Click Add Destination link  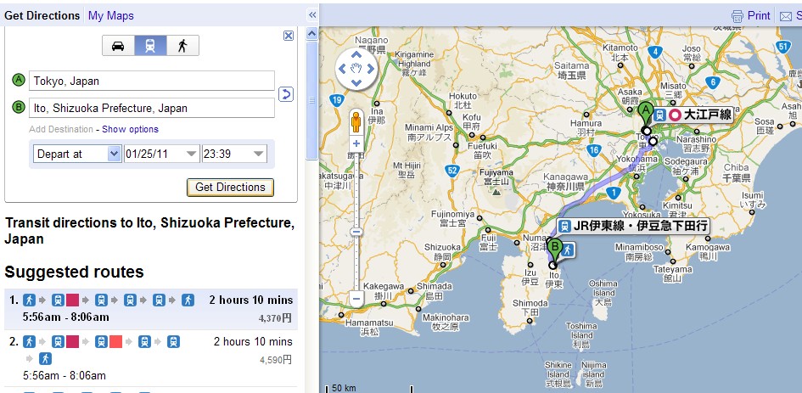(x=61, y=129)
